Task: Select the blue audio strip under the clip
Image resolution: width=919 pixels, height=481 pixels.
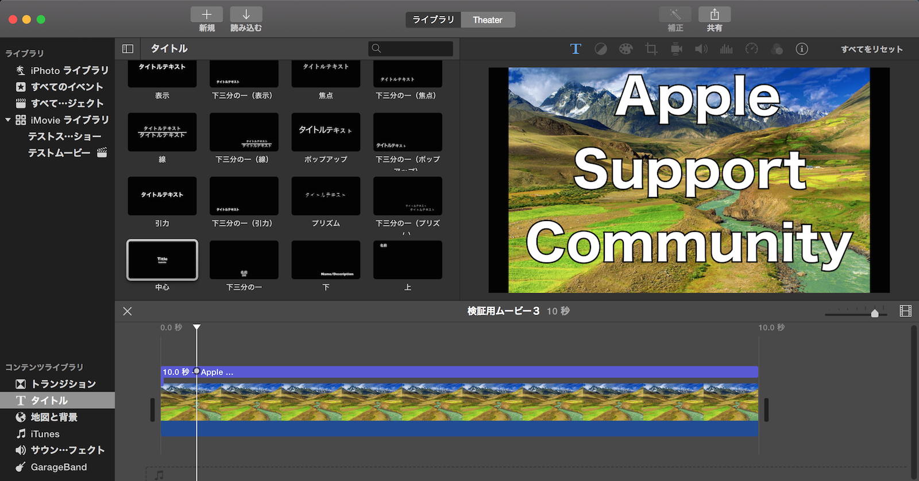Action: coord(459,428)
